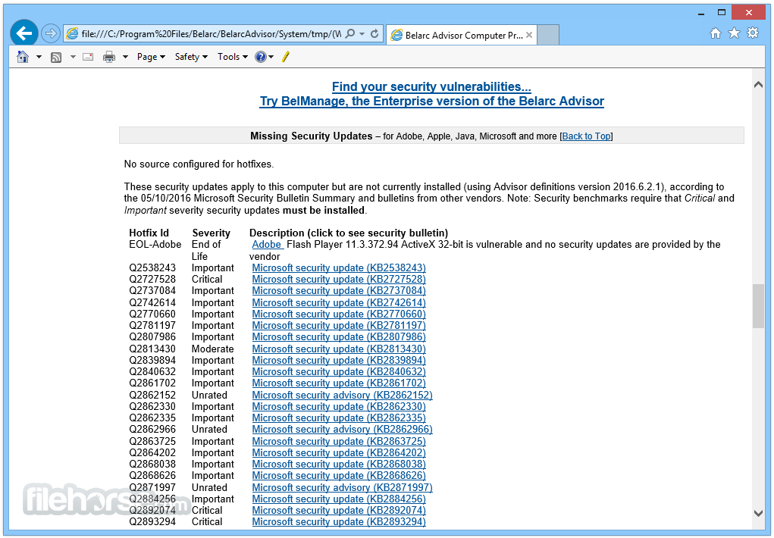Open Microsoft security update KB2781197 link
Viewport: 774px width, 538px height.
coord(339,325)
